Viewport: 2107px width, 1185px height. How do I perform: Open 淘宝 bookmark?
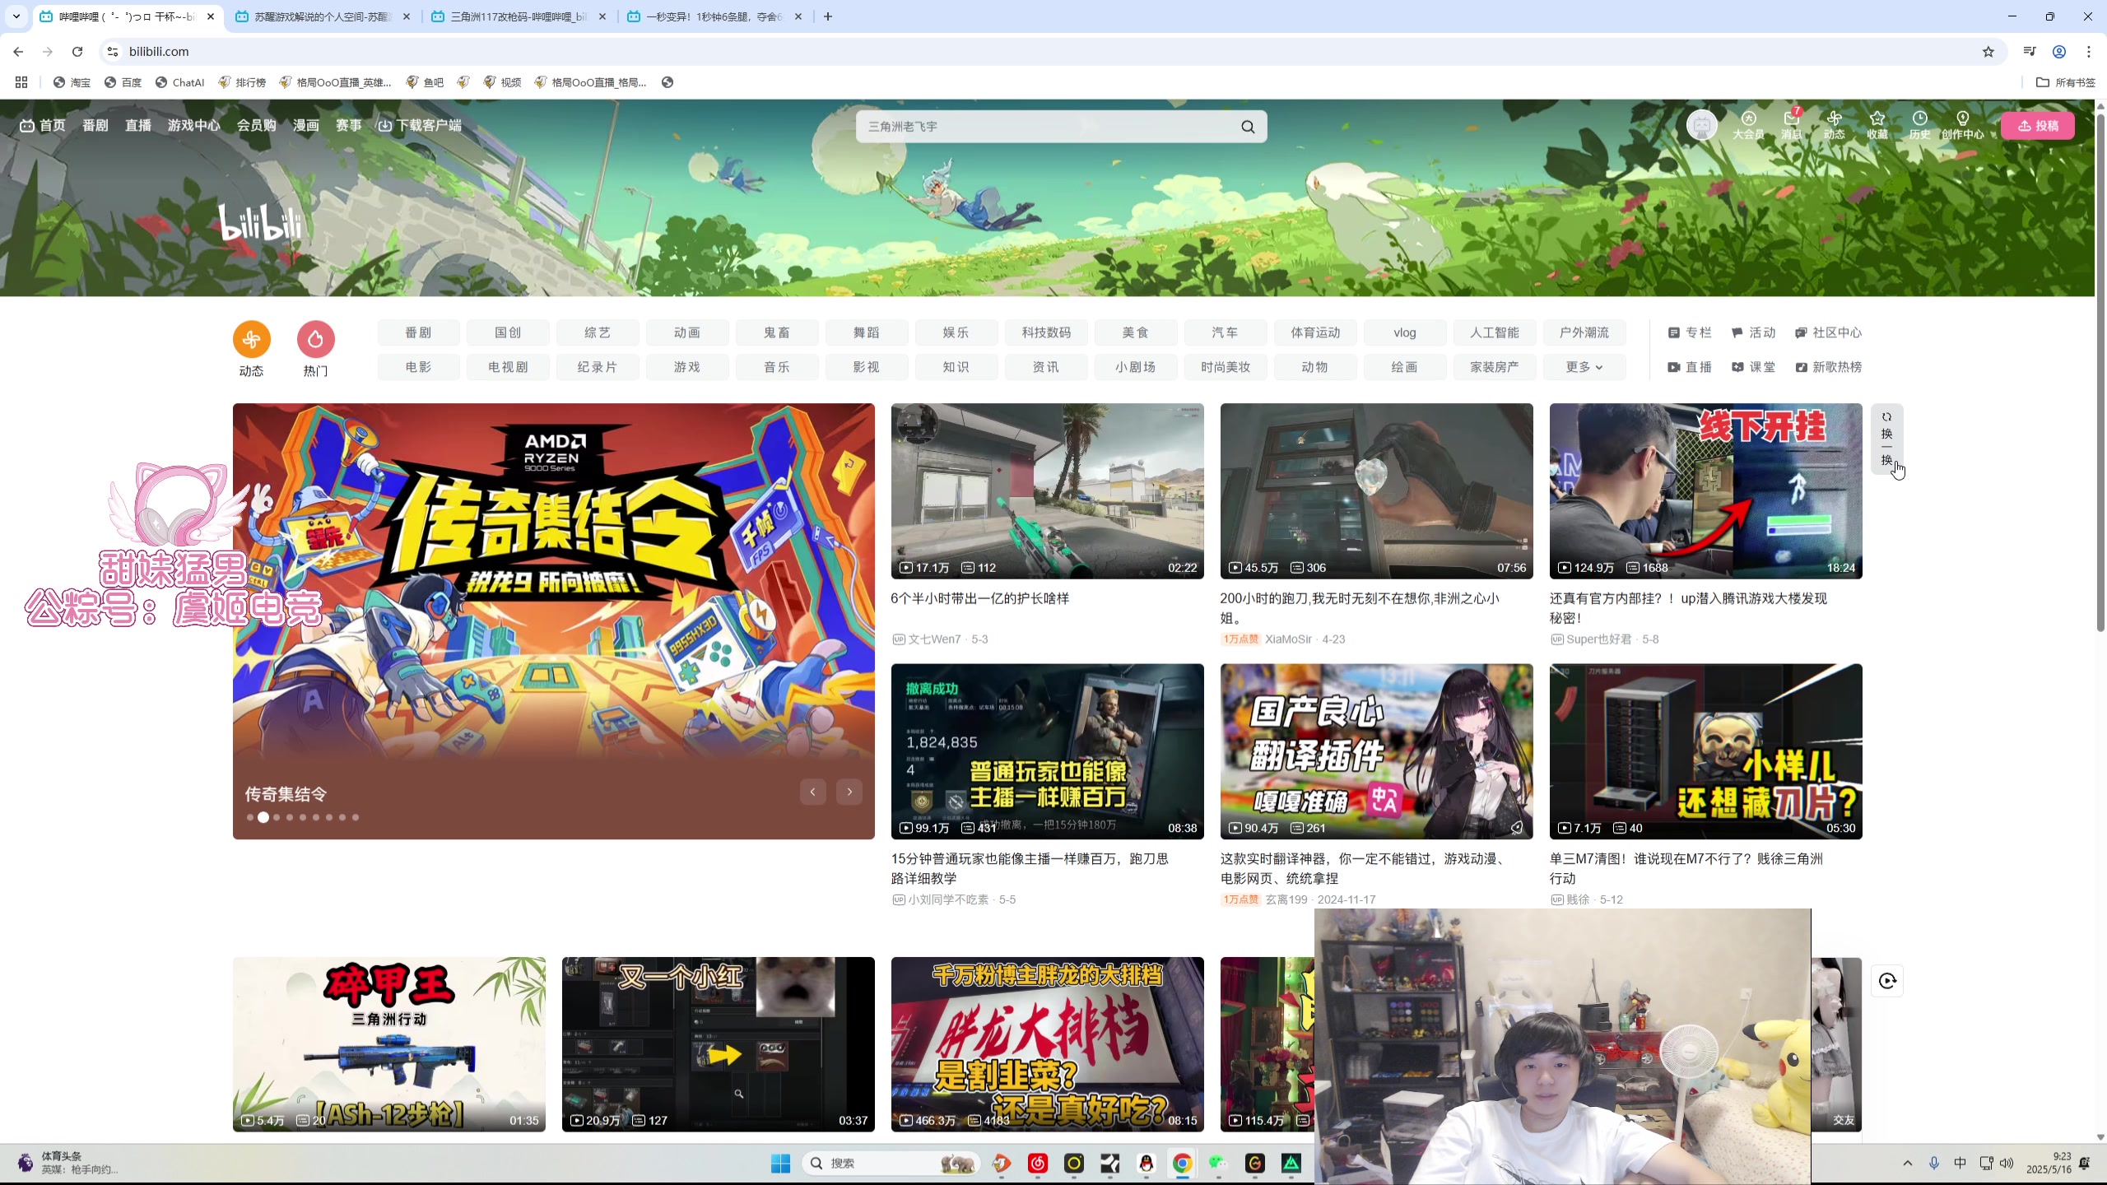tap(72, 82)
